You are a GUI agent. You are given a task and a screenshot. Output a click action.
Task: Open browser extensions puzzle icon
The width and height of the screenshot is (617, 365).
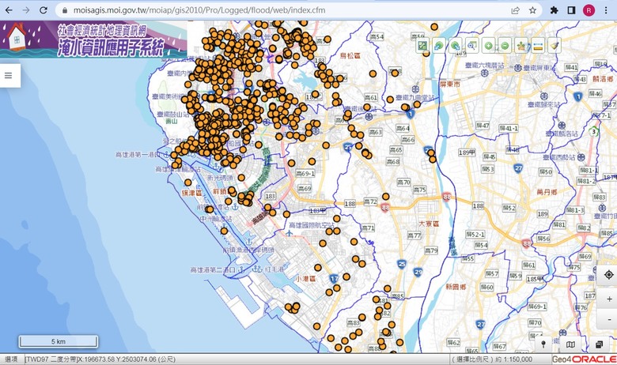[554, 10]
